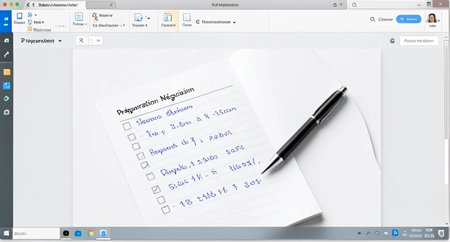This screenshot has width=450, height=242.
Task: Click the person icon button below the ribbon
Action: coord(82,41)
